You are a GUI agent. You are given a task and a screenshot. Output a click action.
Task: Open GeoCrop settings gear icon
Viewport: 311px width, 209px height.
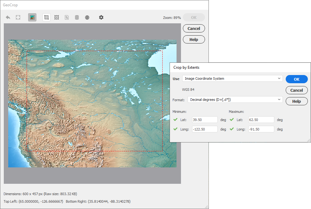(101, 17)
